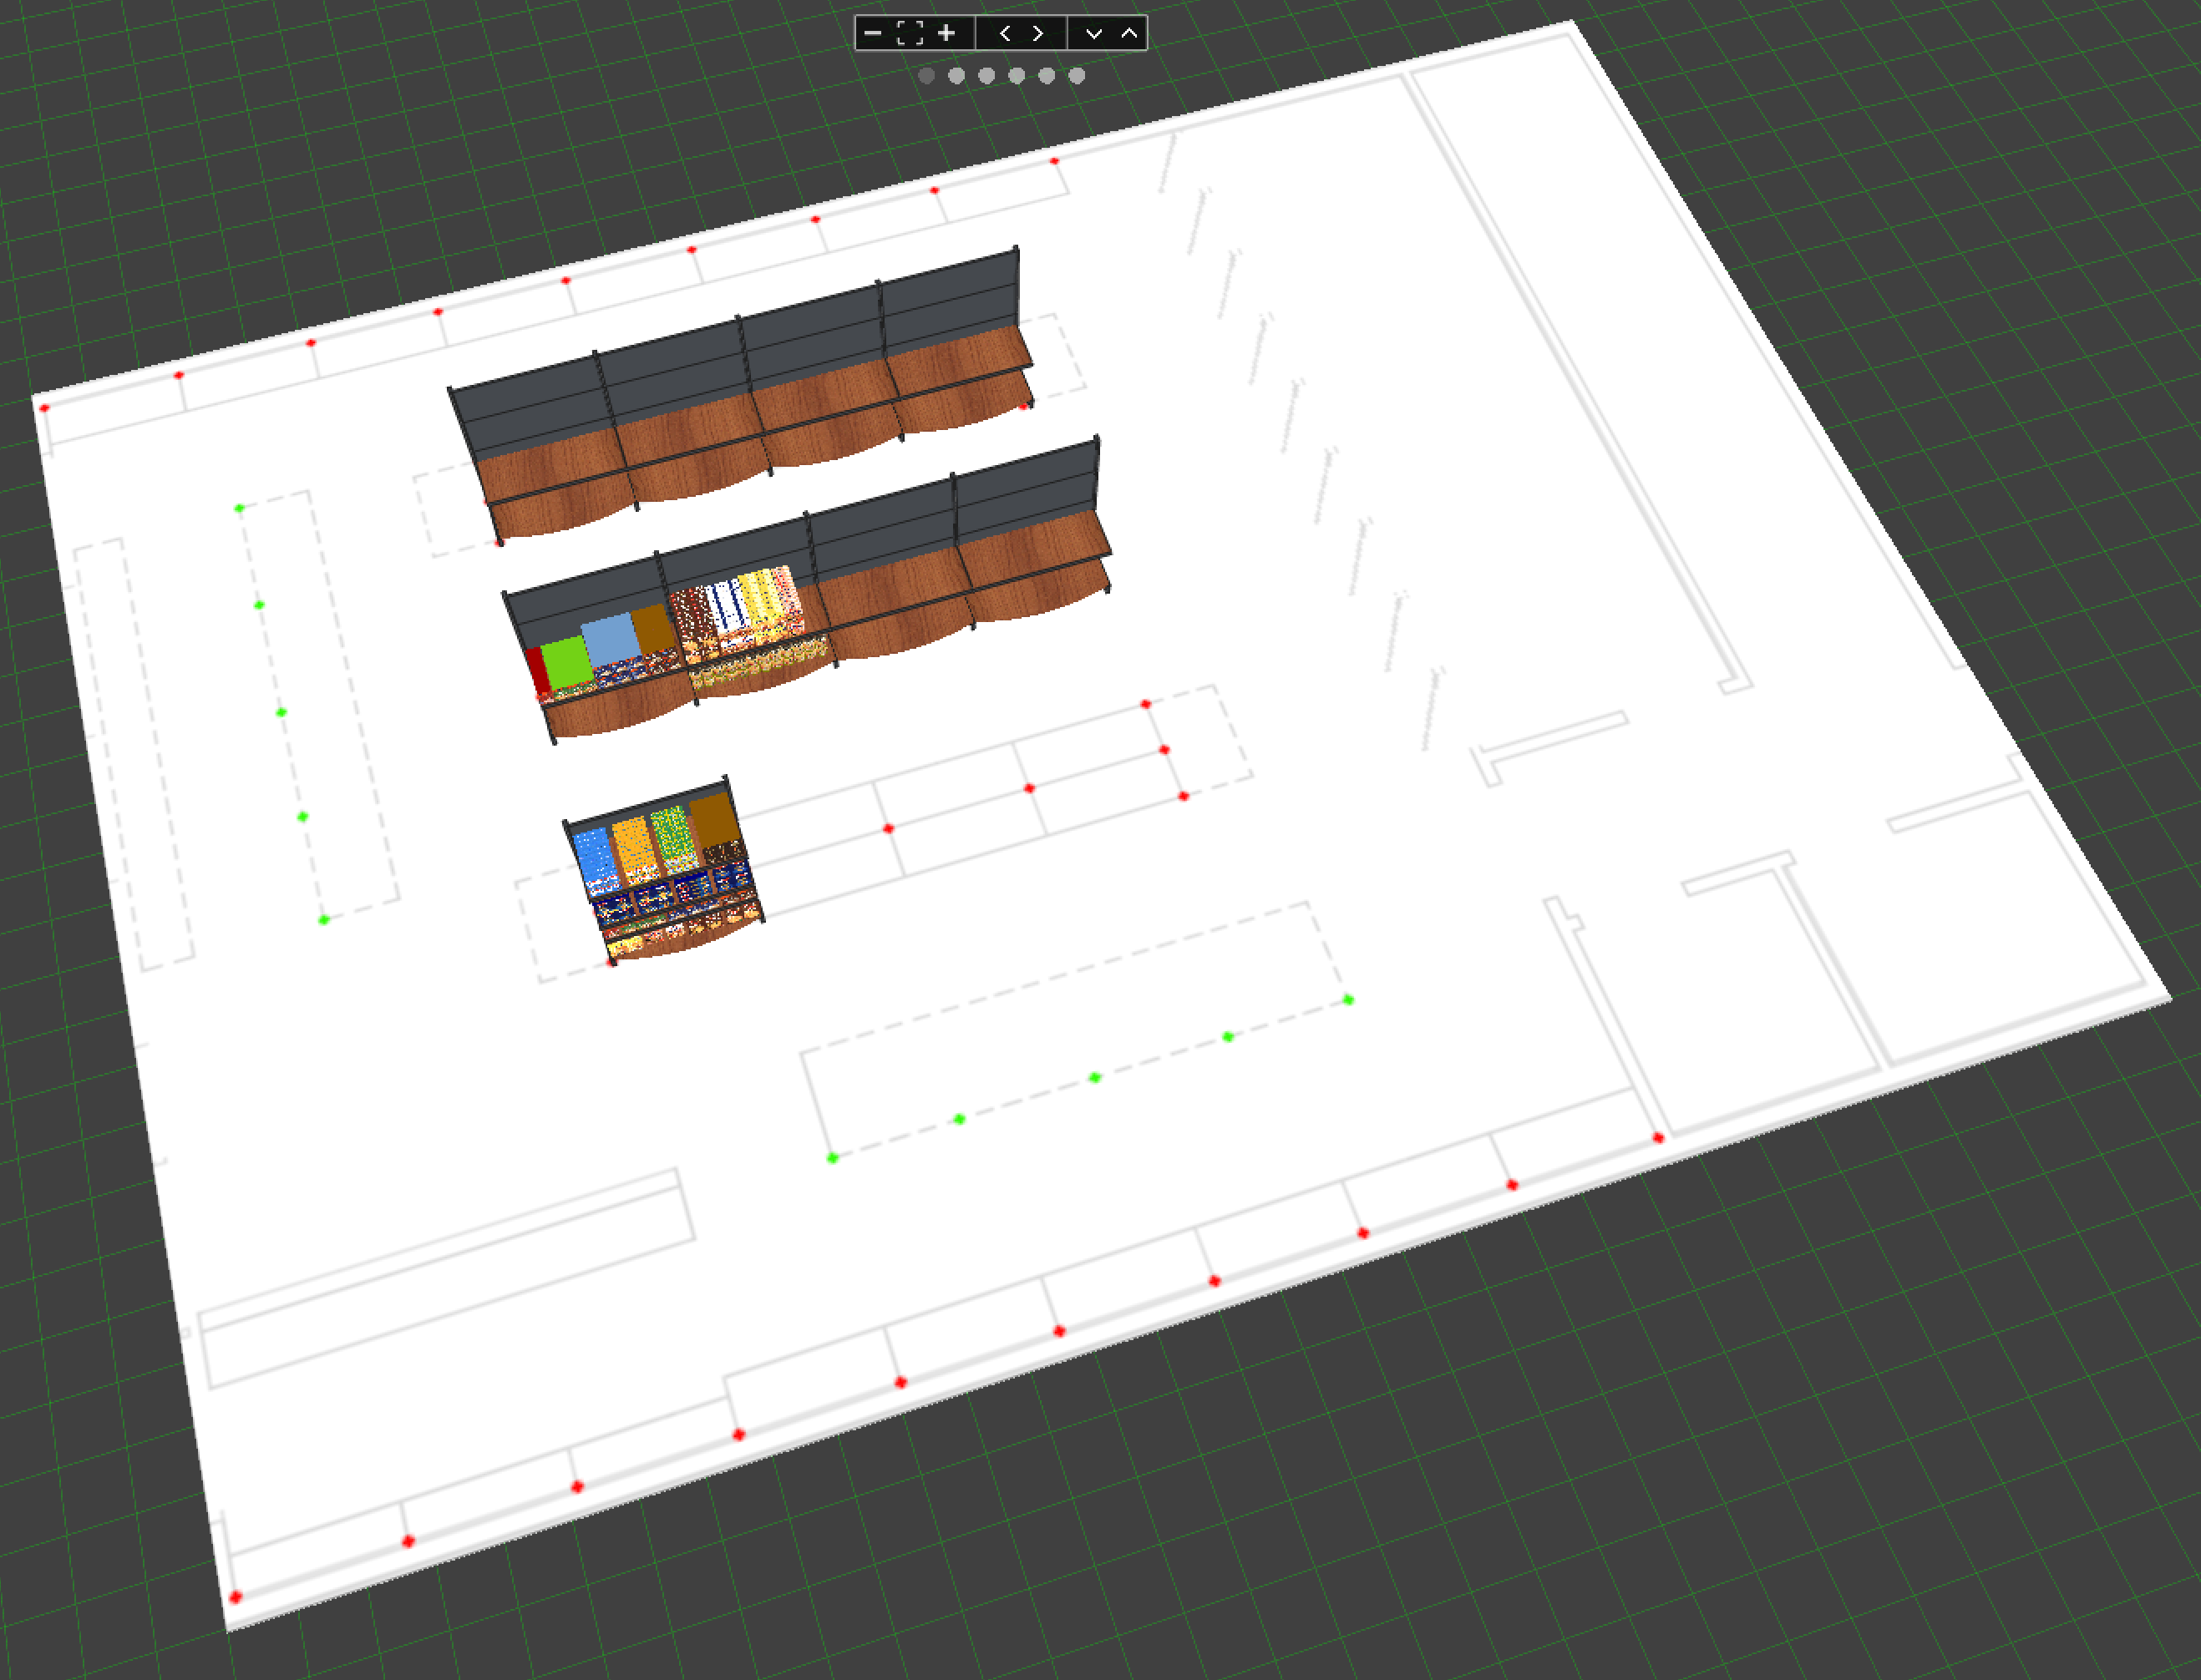Screen dimensions: 2201x1680
Task: Select the third view preset dot
Action: (x=986, y=76)
